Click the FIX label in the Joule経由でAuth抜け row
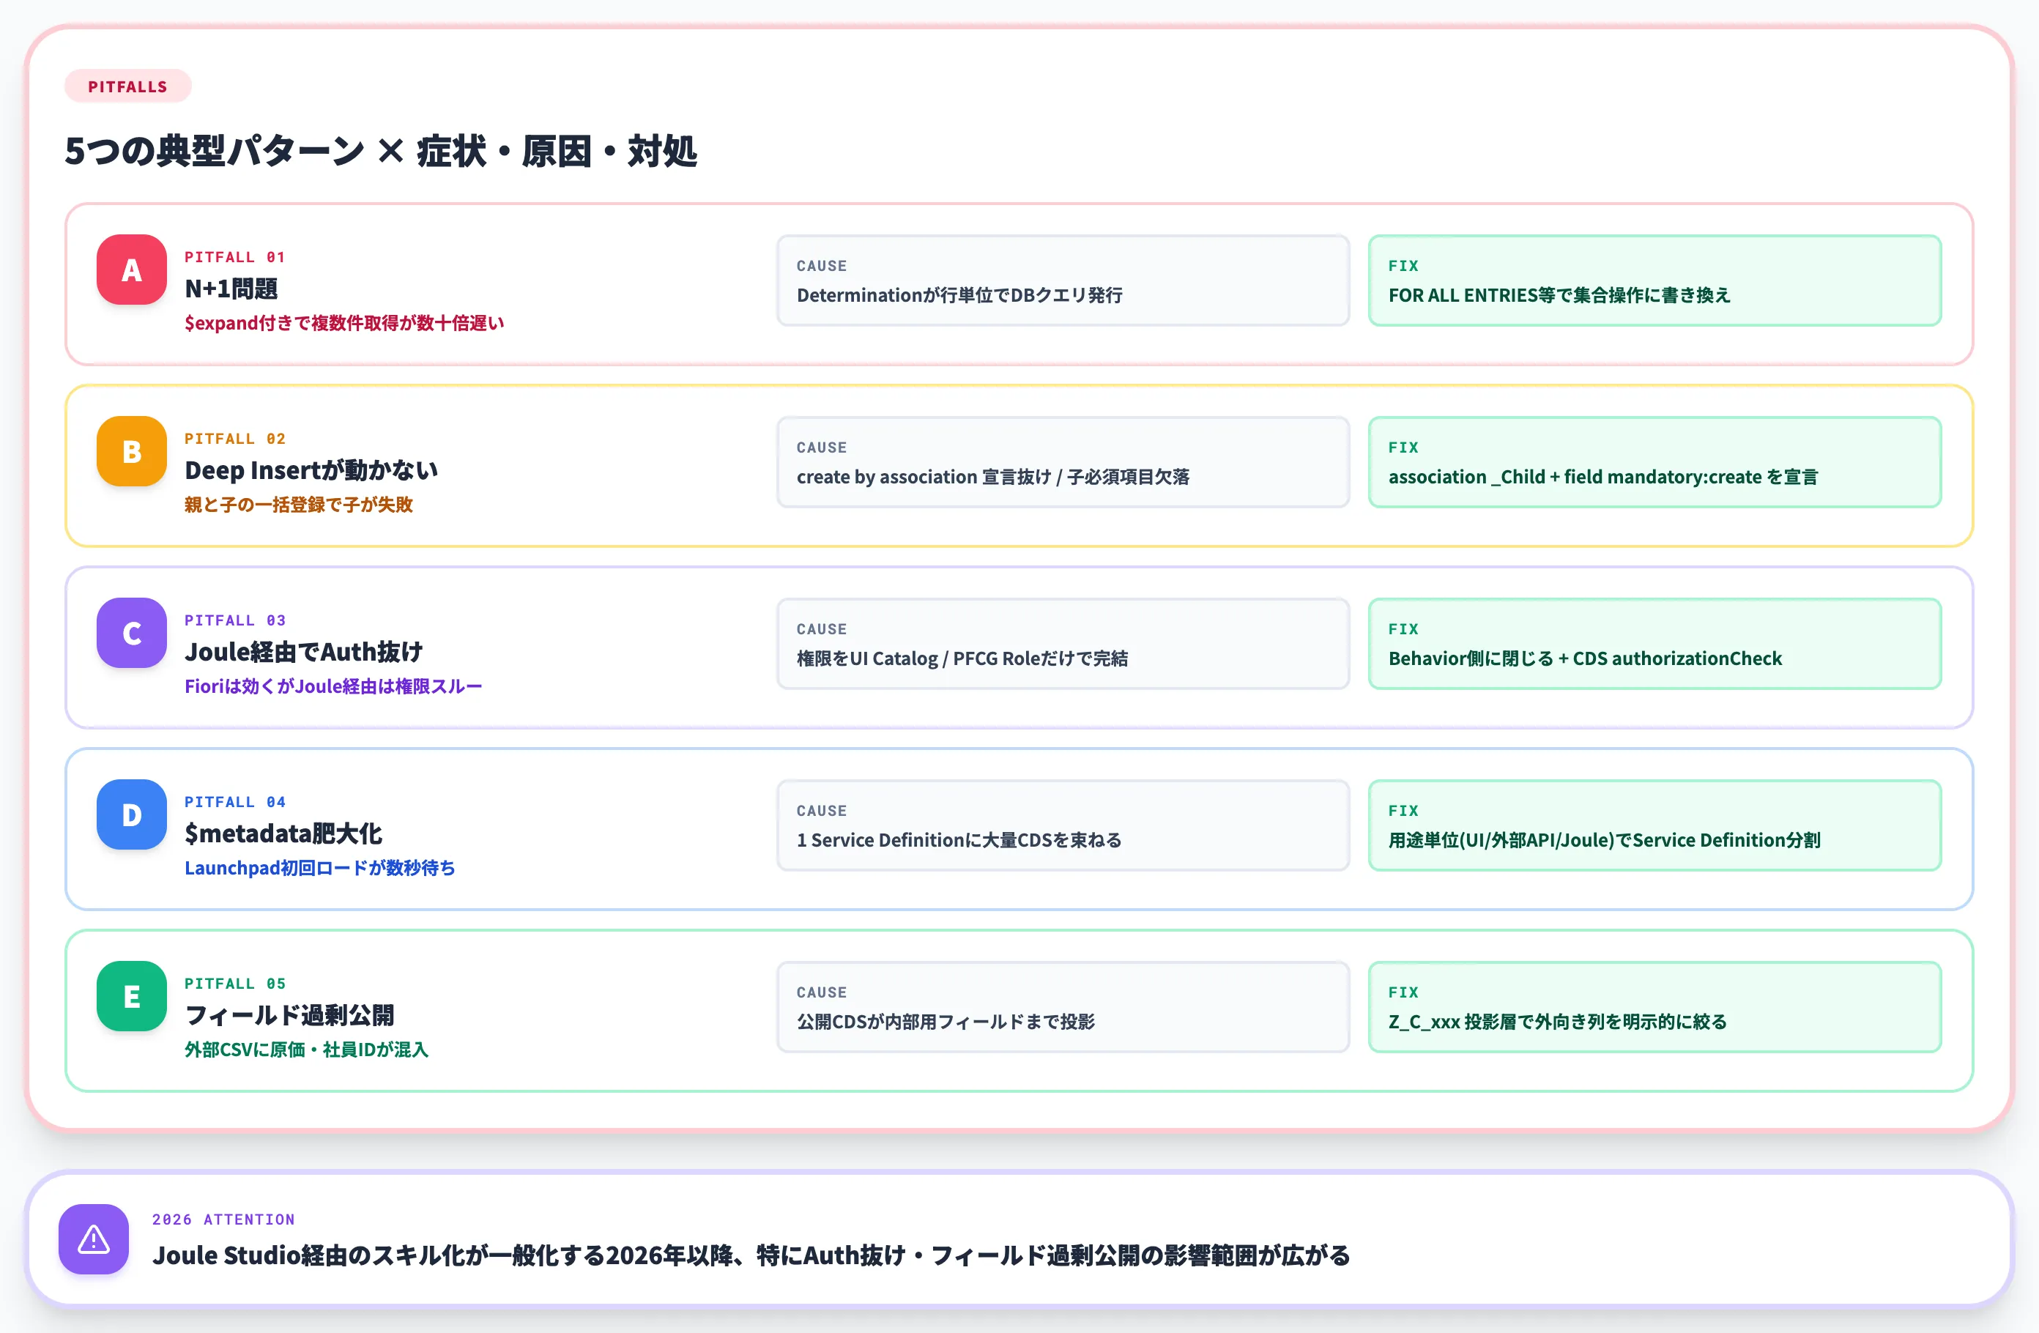 tap(1403, 630)
